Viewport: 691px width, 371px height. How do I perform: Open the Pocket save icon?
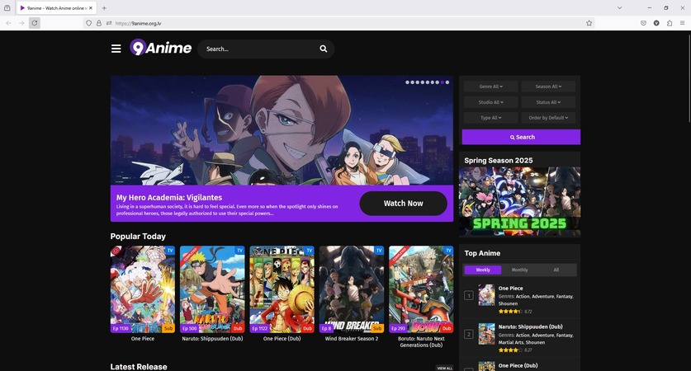pos(643,23)
